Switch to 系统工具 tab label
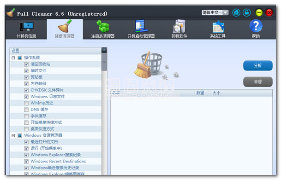 (218, 36)
